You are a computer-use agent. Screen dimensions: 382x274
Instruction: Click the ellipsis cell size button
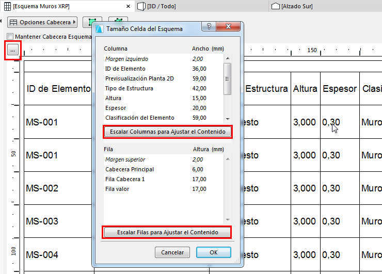pos(13,51)
